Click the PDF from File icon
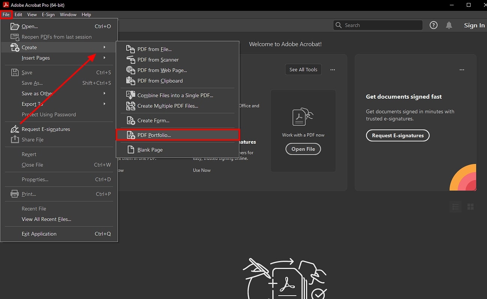 point(130,49)
